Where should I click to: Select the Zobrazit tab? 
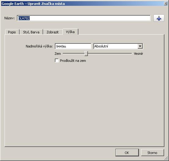coord(53,32)
